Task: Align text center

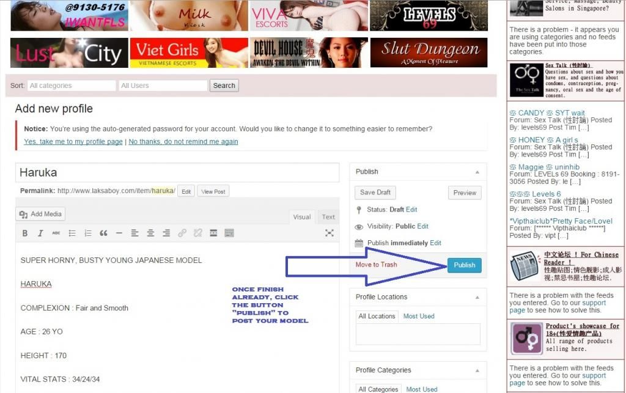Action: [150, 233]
